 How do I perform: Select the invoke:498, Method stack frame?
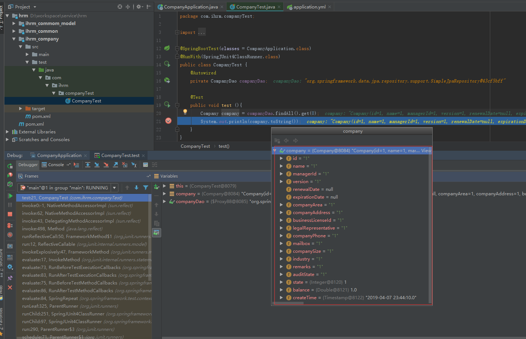tap(62, 229)
